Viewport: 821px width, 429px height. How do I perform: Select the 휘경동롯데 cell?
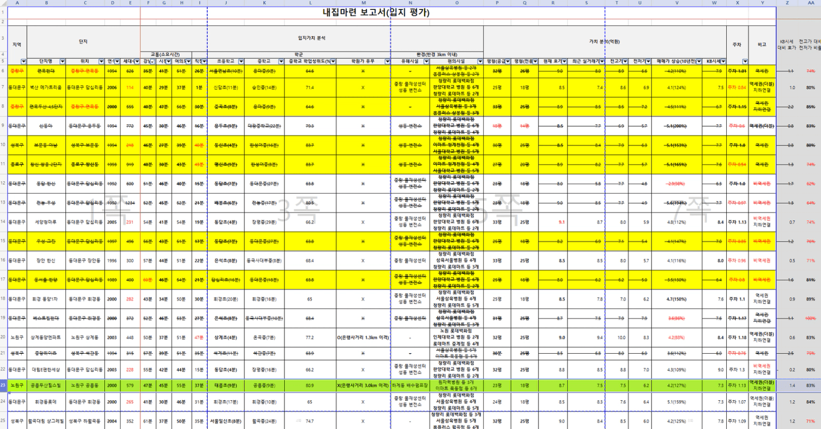(x=46, y=402)
